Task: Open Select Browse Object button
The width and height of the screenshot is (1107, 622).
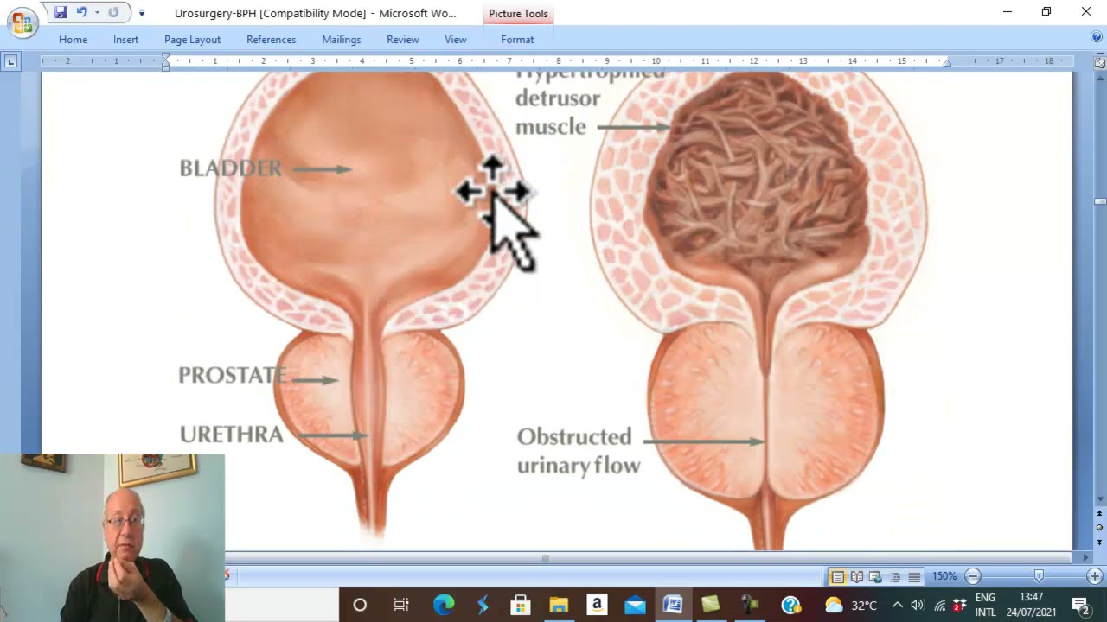Action: (x=1100, y=527)
